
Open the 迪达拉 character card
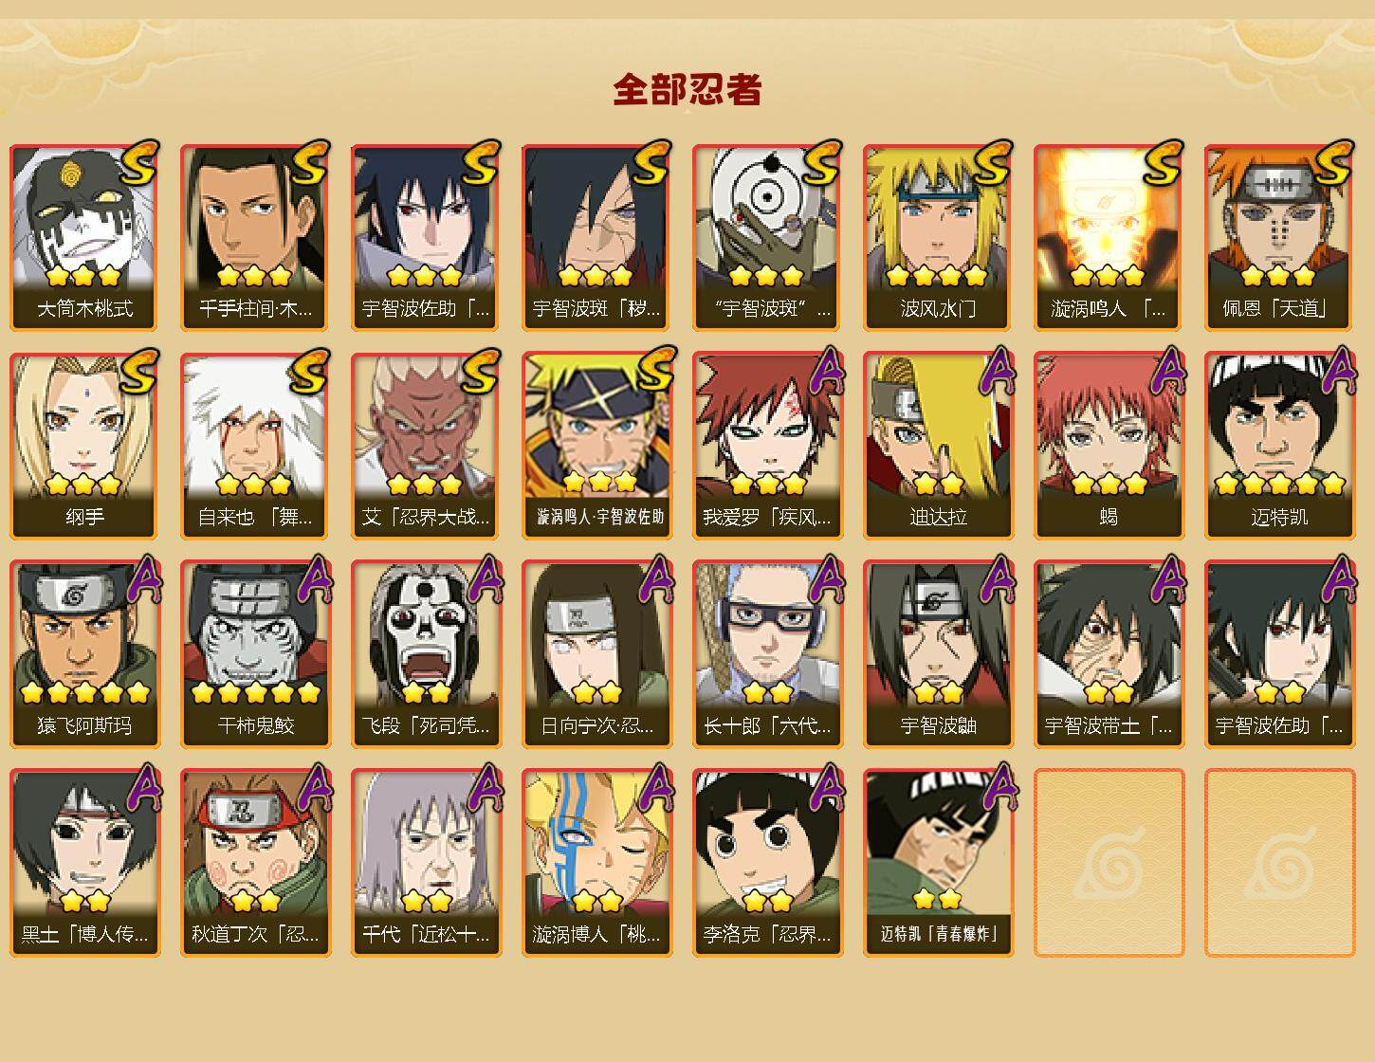click(938, 446)
